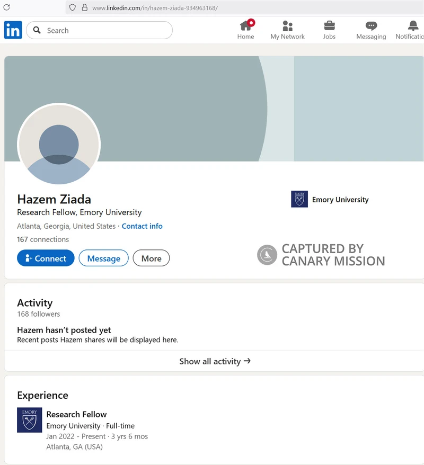Click the Activity section heading
Screen dimensions: 424x465
35,303
